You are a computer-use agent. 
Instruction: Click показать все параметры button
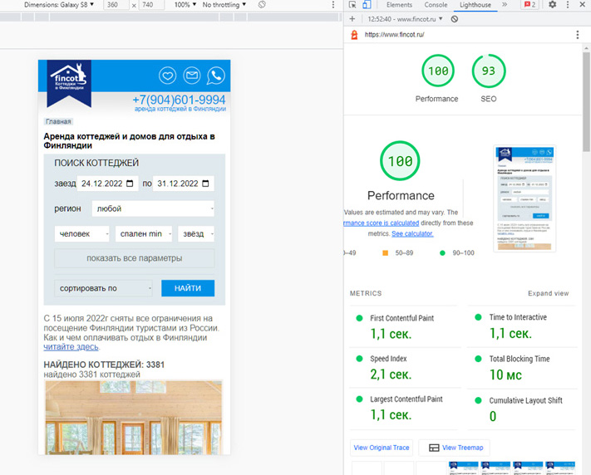point(135,258)
